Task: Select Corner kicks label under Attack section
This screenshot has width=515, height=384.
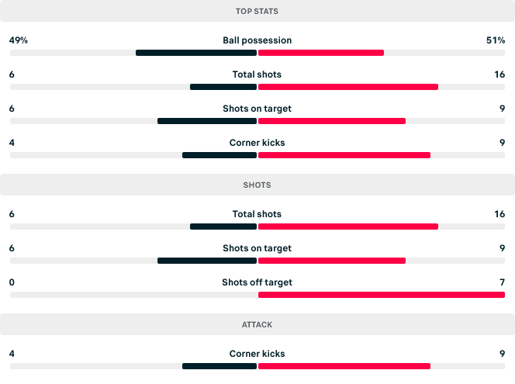Action: tap(257, 354)
